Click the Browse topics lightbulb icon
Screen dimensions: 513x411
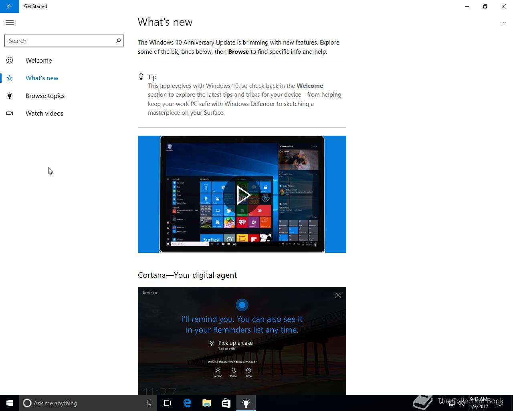(10, 96)
